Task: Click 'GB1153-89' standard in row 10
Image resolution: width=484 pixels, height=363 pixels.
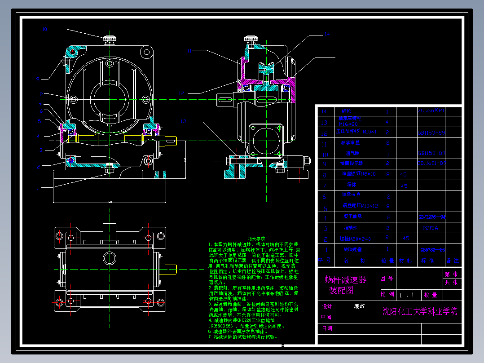Action: click(x=431, y=153)
